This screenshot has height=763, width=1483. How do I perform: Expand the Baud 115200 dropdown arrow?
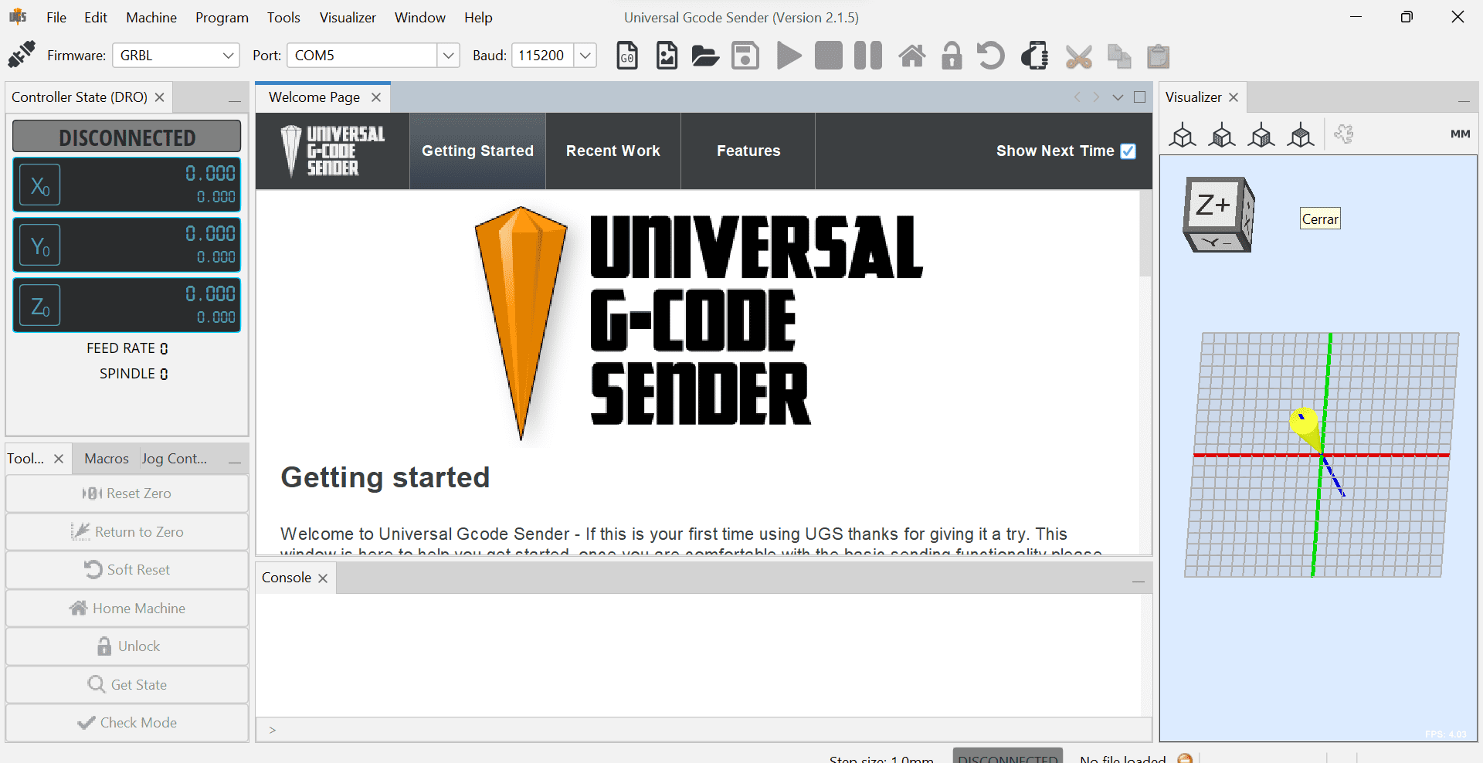(x=585, y=56)
